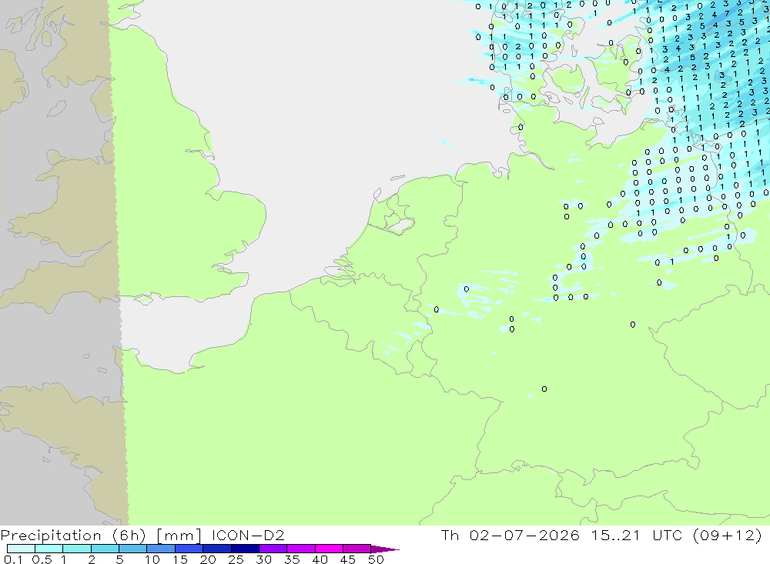770x564 pixels.
Task: Click the '35' legend scale label
Action: point(292,559)
